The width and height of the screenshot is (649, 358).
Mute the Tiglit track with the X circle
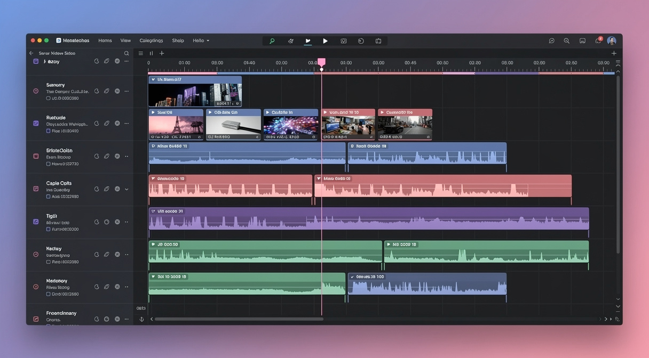[x=117, y=222]
